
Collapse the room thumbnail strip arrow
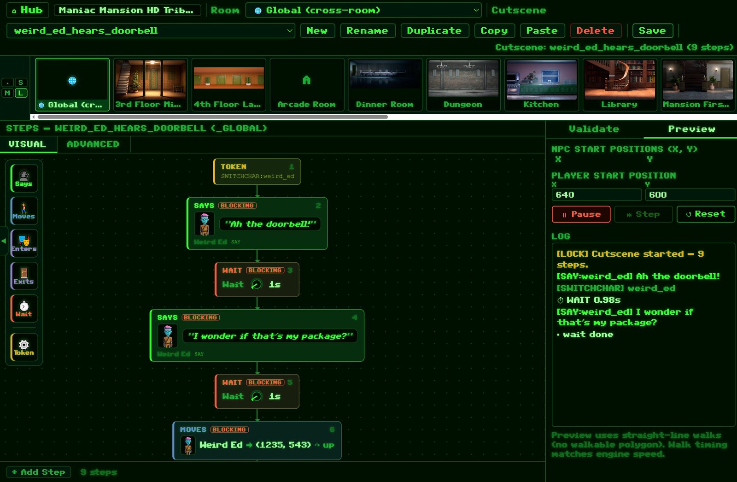(x=7, y=82)
